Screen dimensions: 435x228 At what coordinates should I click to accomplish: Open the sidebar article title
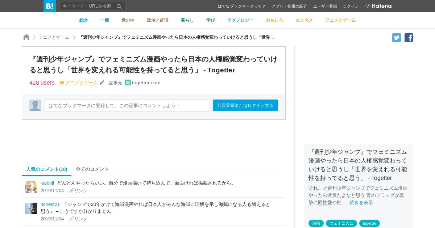358,165
